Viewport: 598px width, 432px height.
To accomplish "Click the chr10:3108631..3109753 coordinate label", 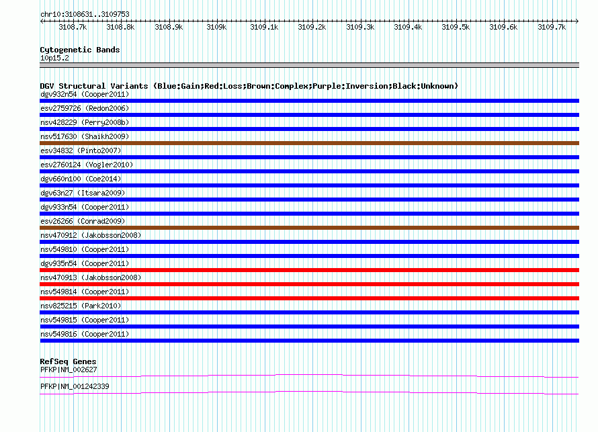I will [85, 14].
